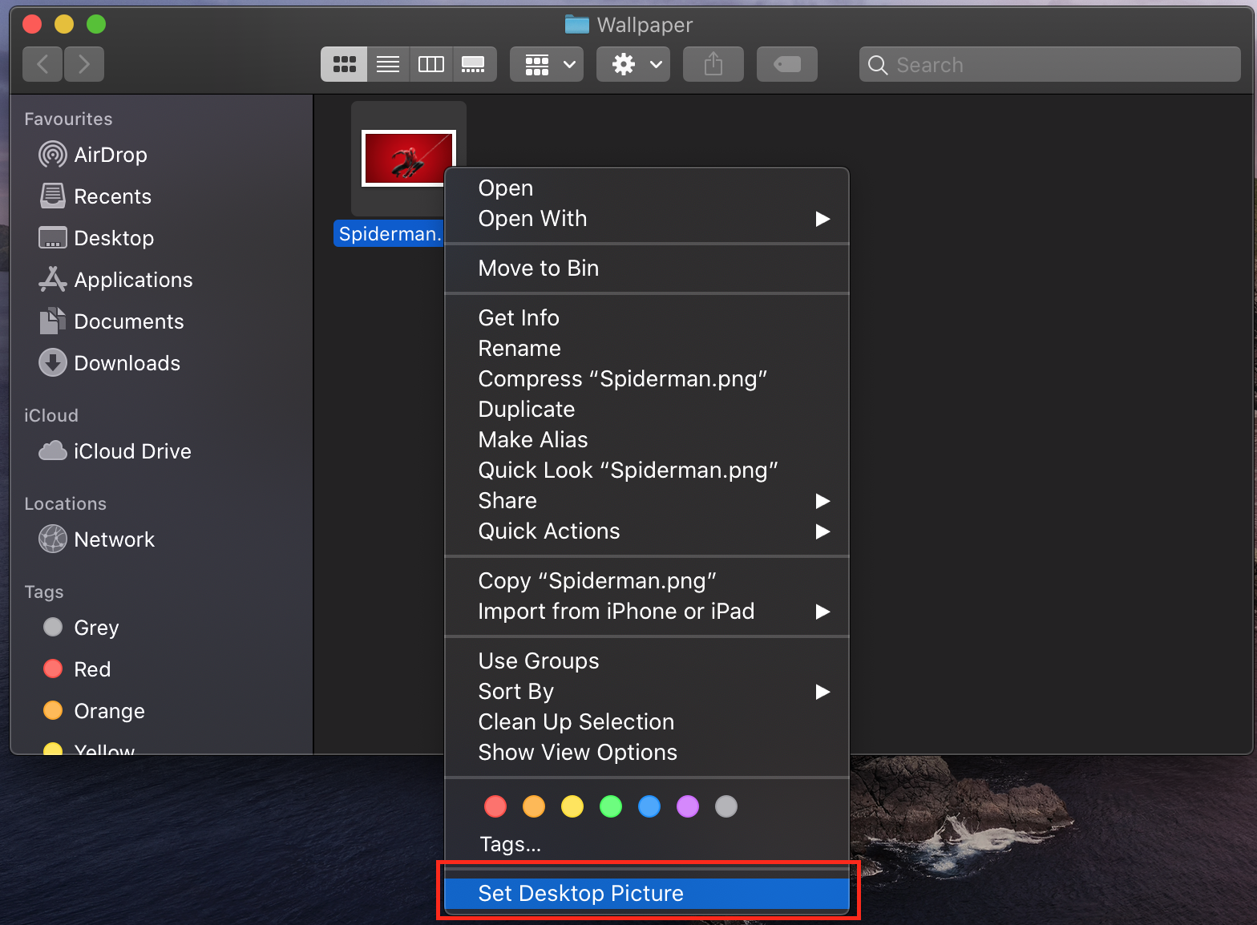Switch to list view
This screenshot has height=925, width=1257.
pos(388,64)
